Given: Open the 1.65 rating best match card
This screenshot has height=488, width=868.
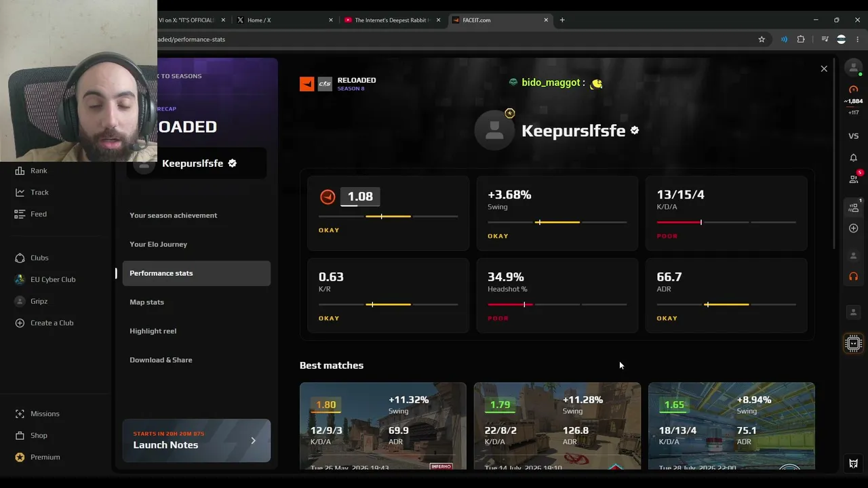Looking at the screenshot, I should [732, 426].
